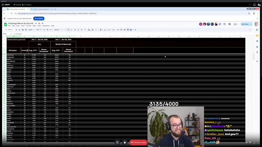The width and height of the screenshot is (262, 147).
Task: Reload the browser page
Action: tap(11, 13)
